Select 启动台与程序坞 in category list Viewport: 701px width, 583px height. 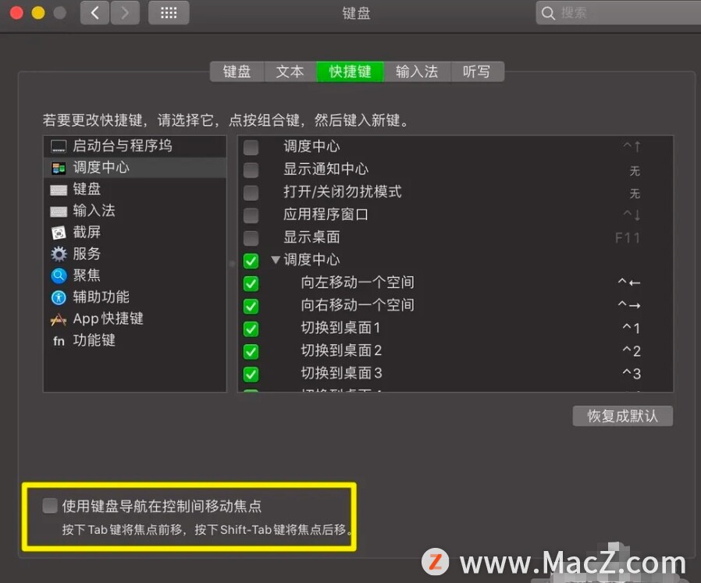click(x=135, y=146)
